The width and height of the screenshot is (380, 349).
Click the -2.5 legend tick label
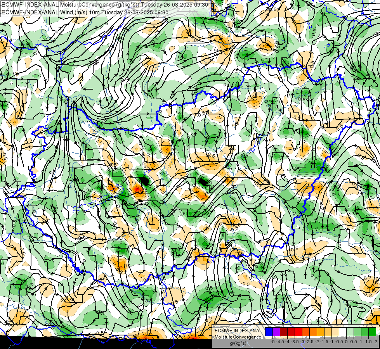pos(309,342)
